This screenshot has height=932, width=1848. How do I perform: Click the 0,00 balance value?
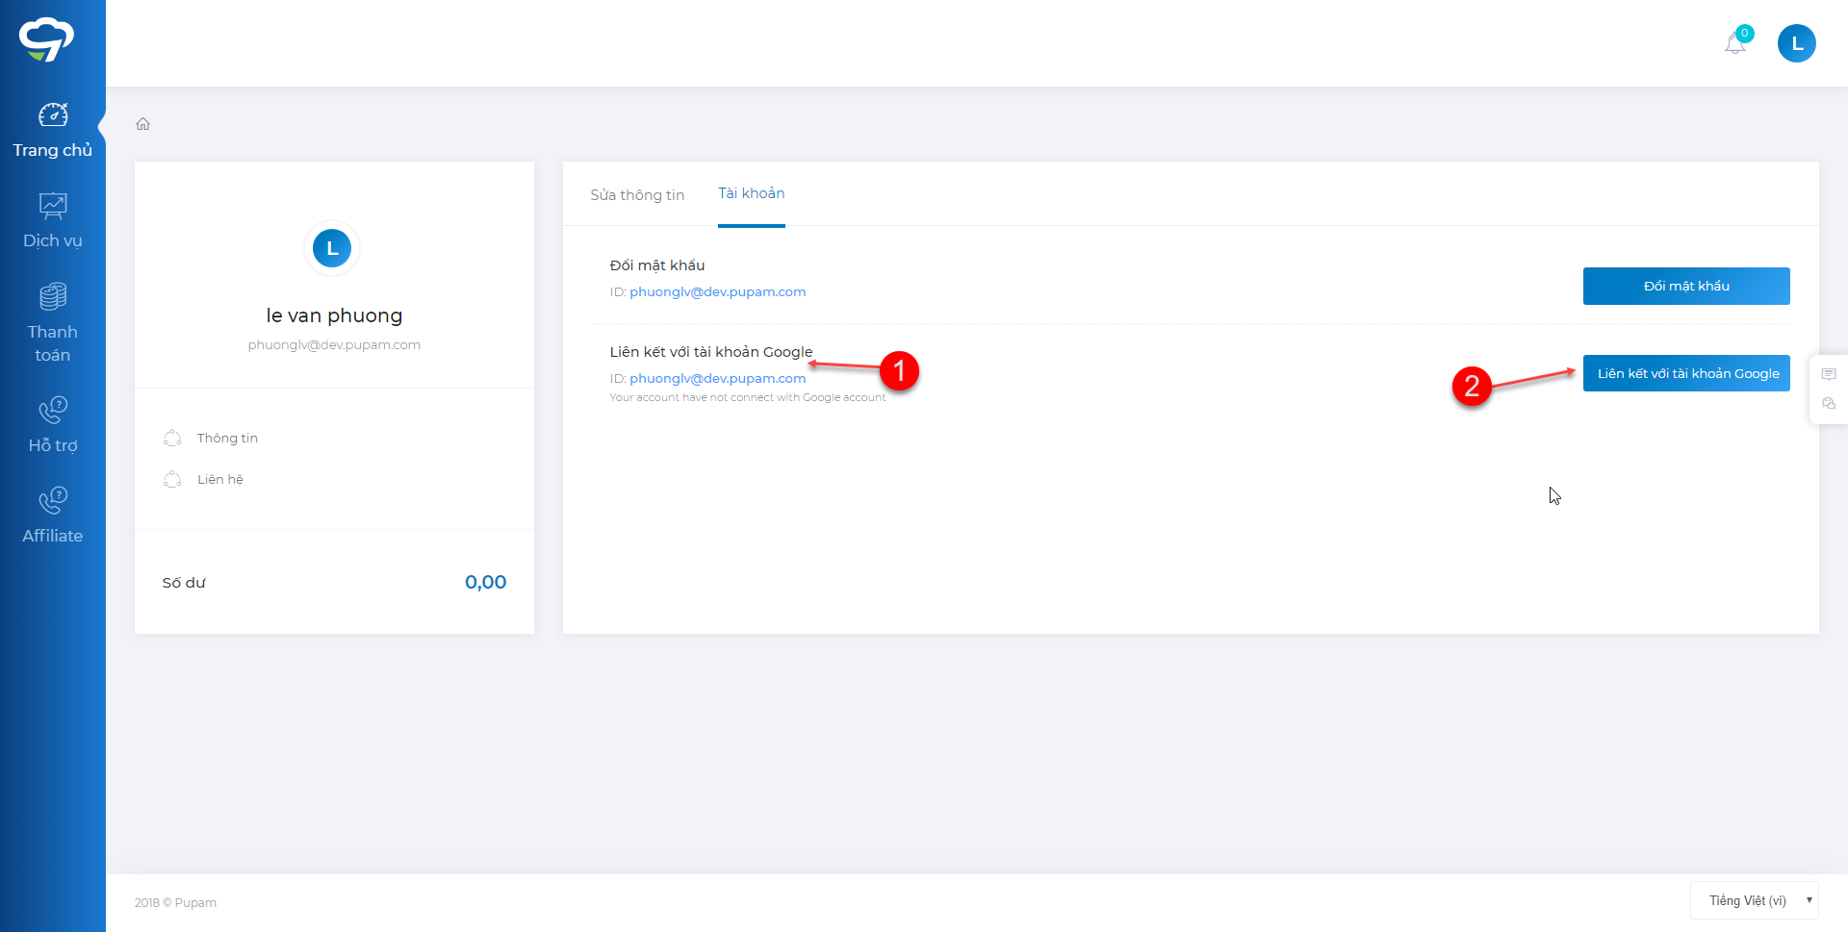485,582
